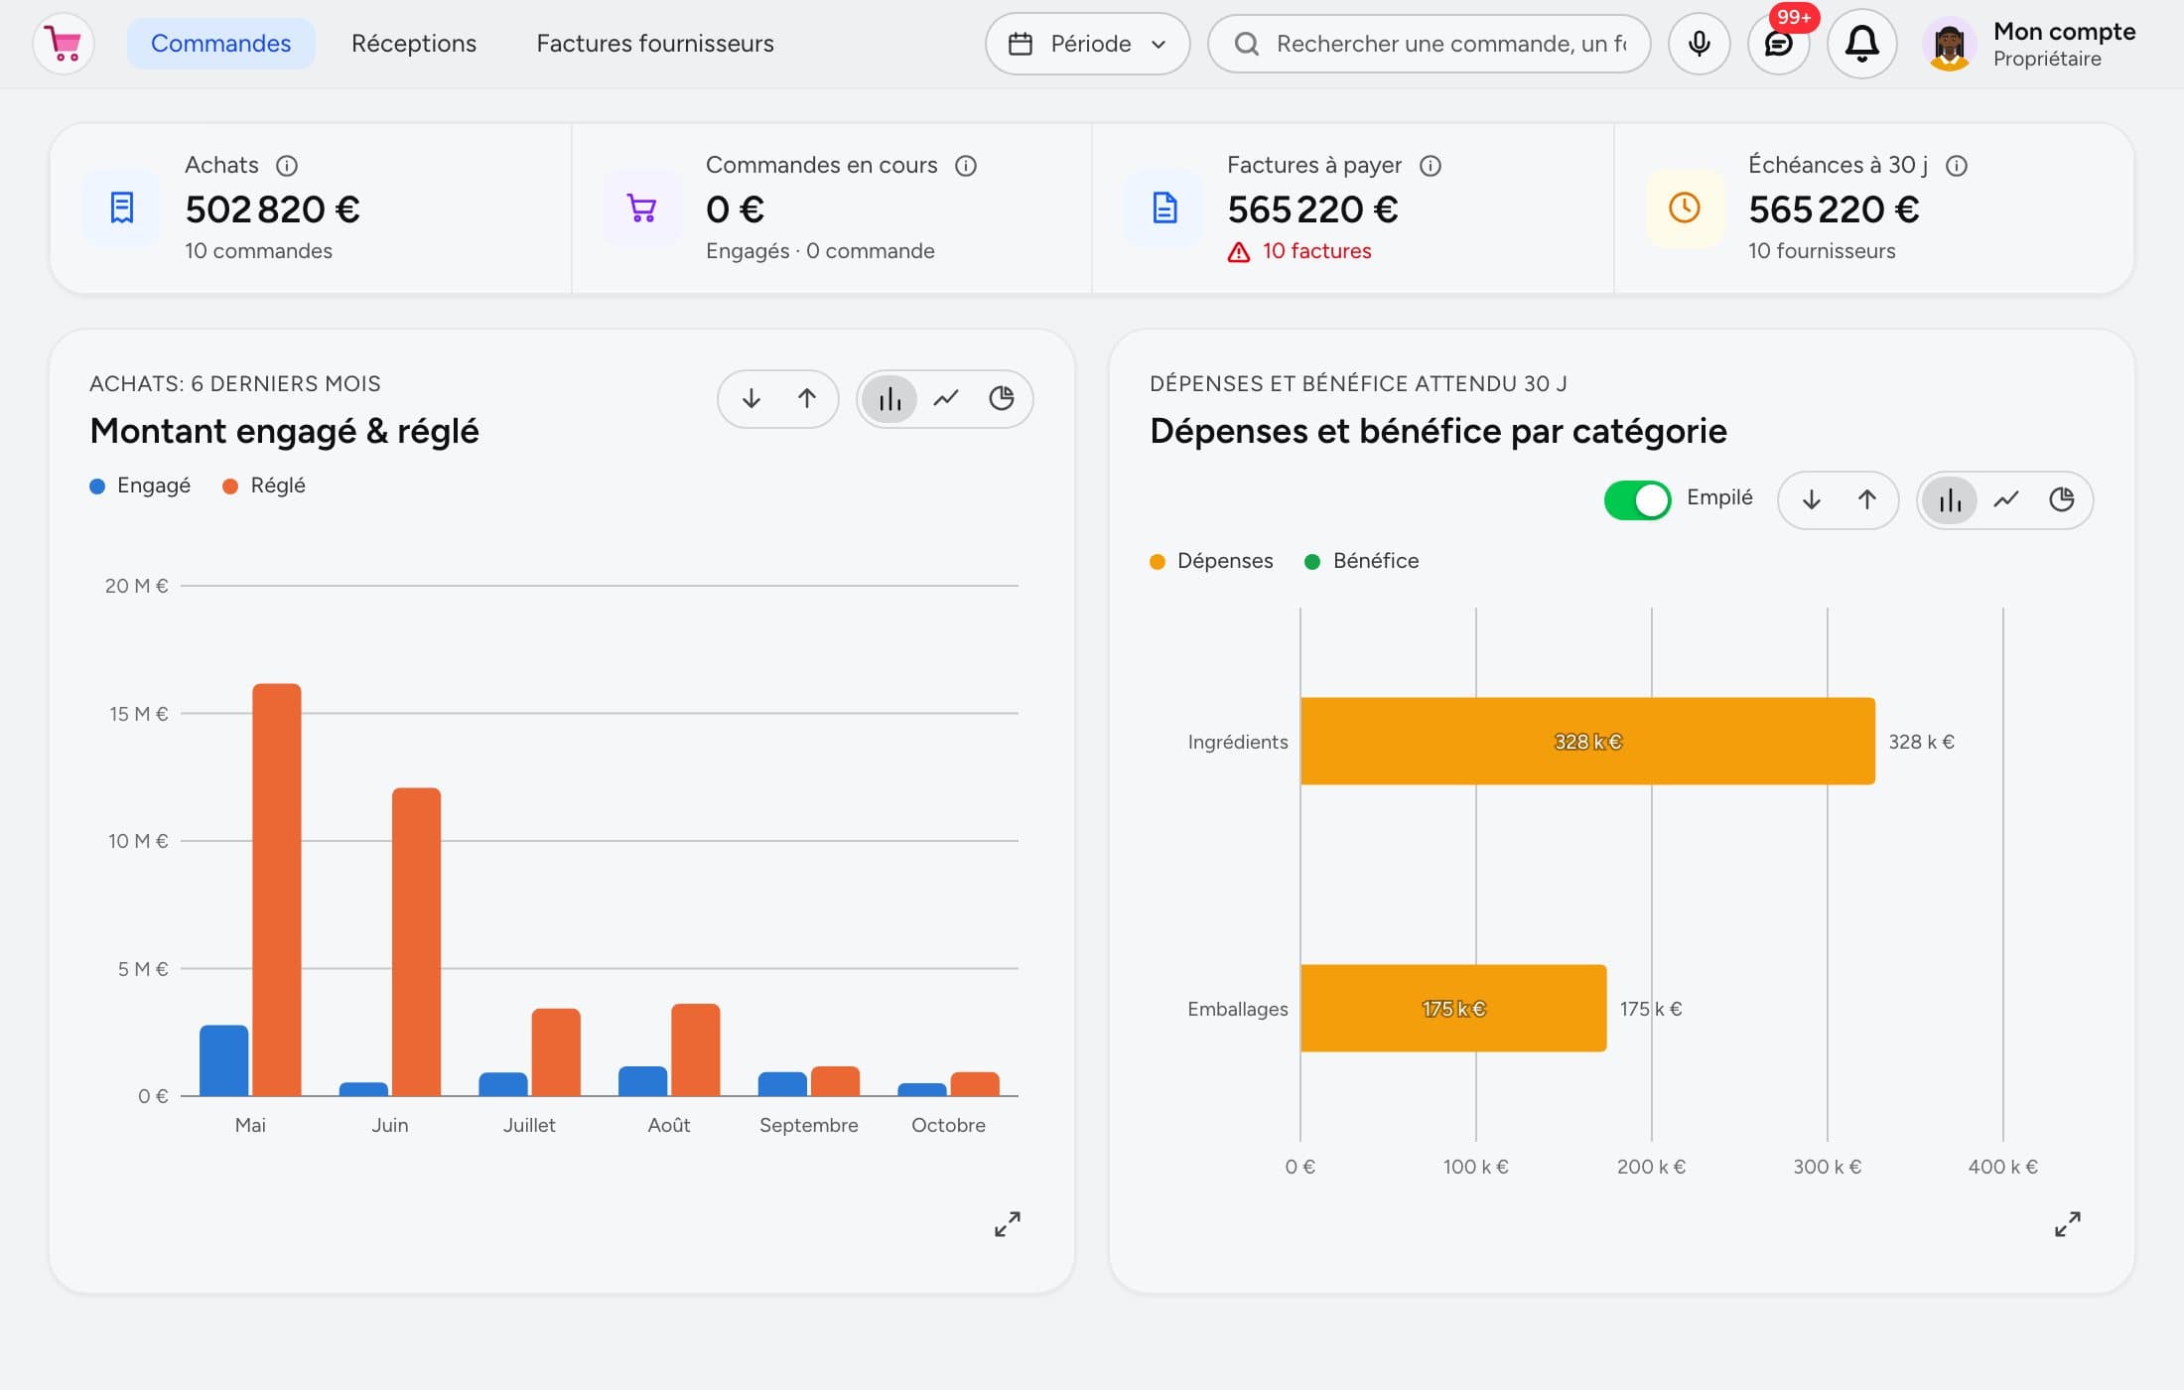Open the Période dropdown

coord(1087,44)
